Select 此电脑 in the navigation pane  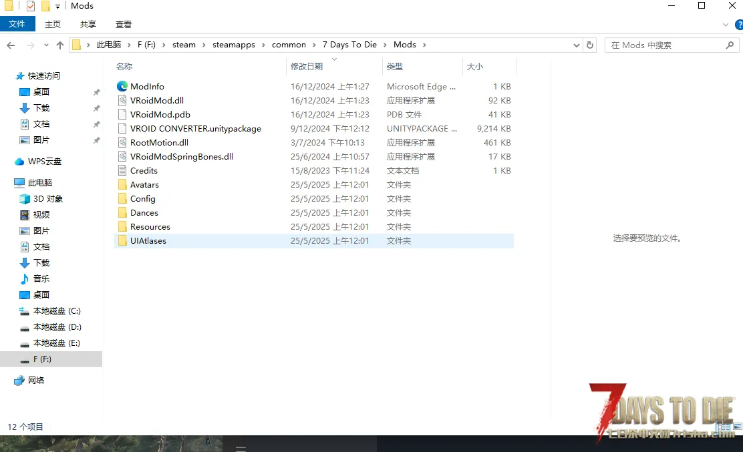click(33, 183)
